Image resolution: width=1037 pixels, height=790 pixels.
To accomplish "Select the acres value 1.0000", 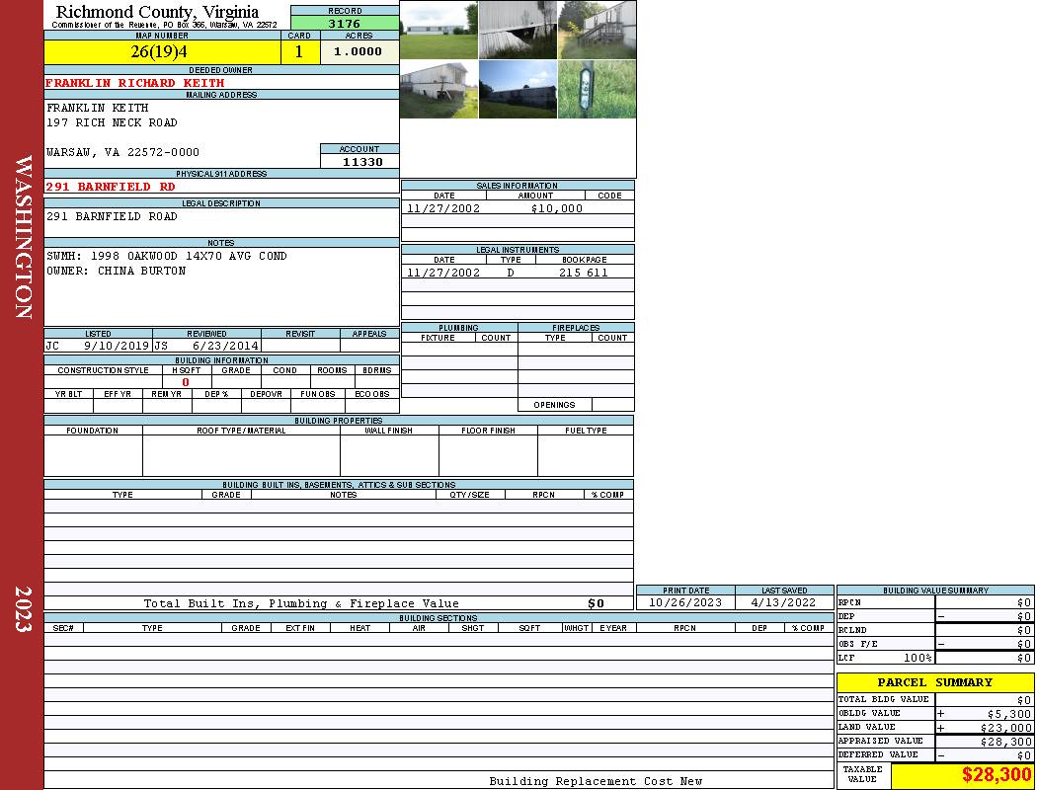I will pos(359,51).
